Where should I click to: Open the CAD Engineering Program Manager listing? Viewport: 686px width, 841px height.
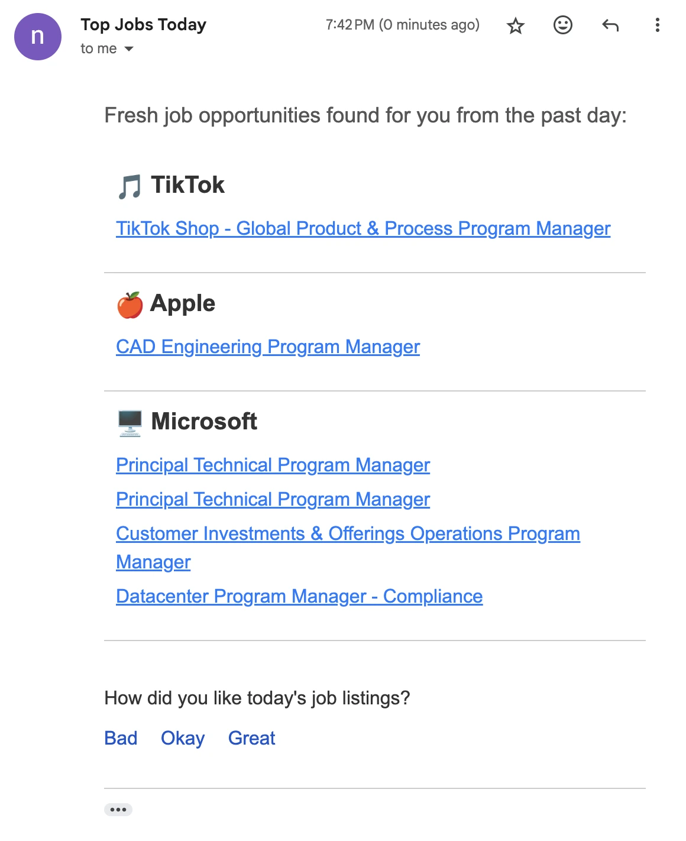pyautogui.click(x=267, y=347)
